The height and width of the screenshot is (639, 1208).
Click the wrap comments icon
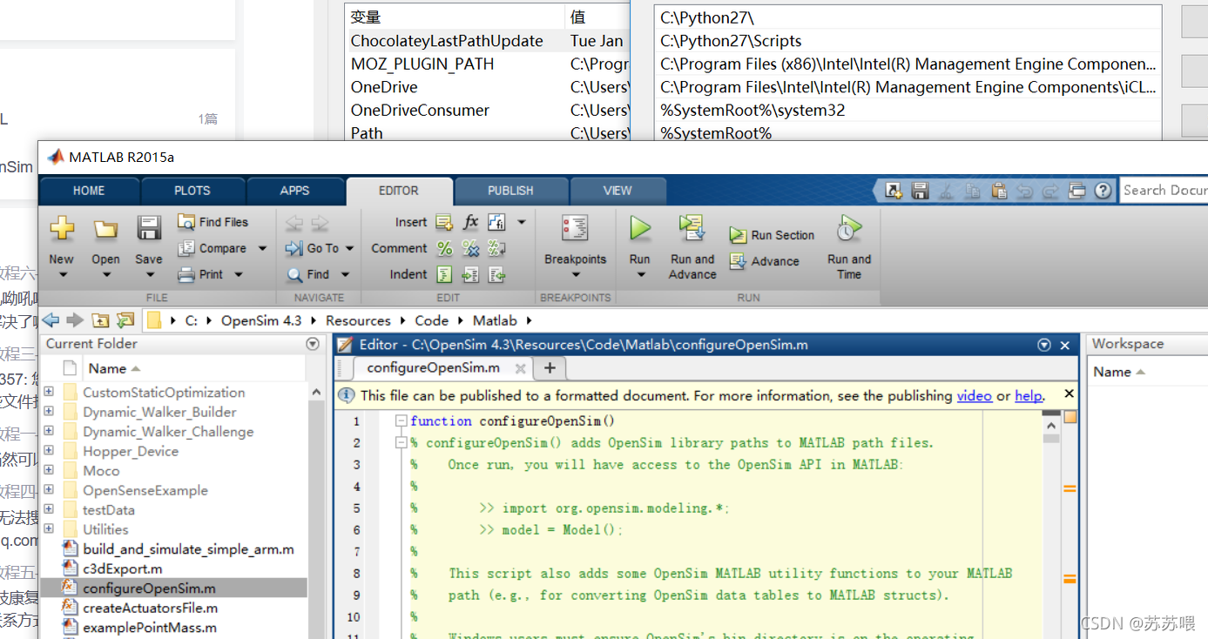click(x=496, y=248)
